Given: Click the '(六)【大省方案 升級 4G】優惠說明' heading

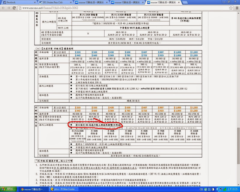Looking at the screenshot, I should (x=54, y=49).
